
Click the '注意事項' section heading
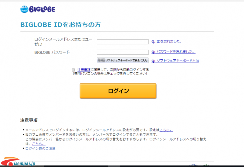(29, 120)
